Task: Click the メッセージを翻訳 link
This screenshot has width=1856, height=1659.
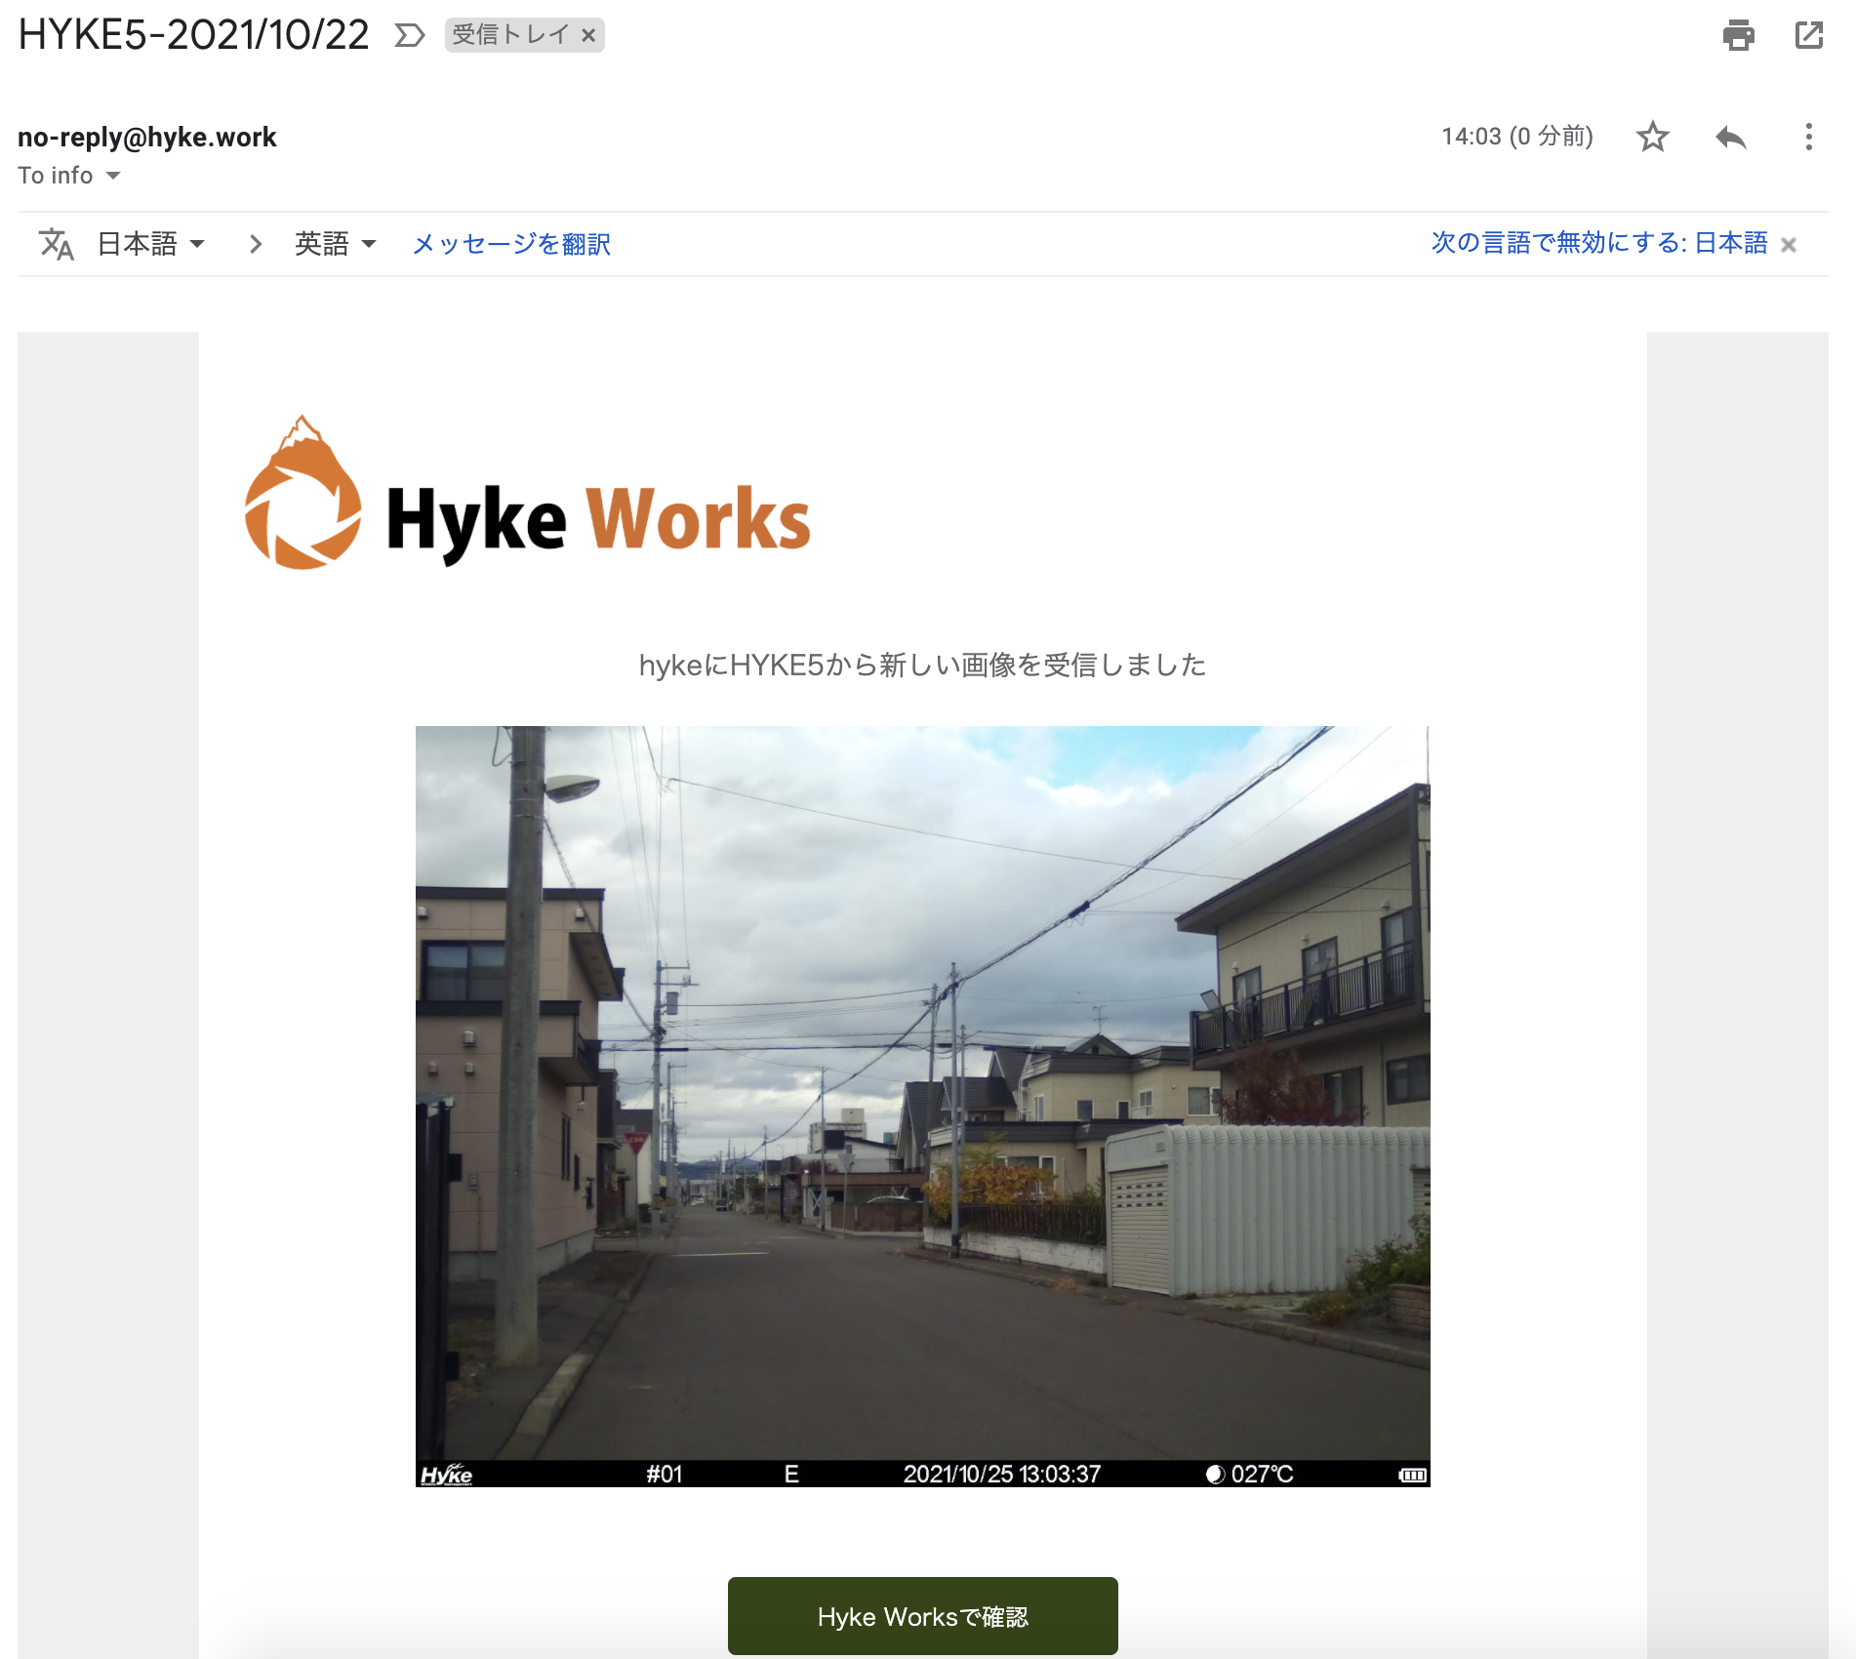Action: (511, 244)
